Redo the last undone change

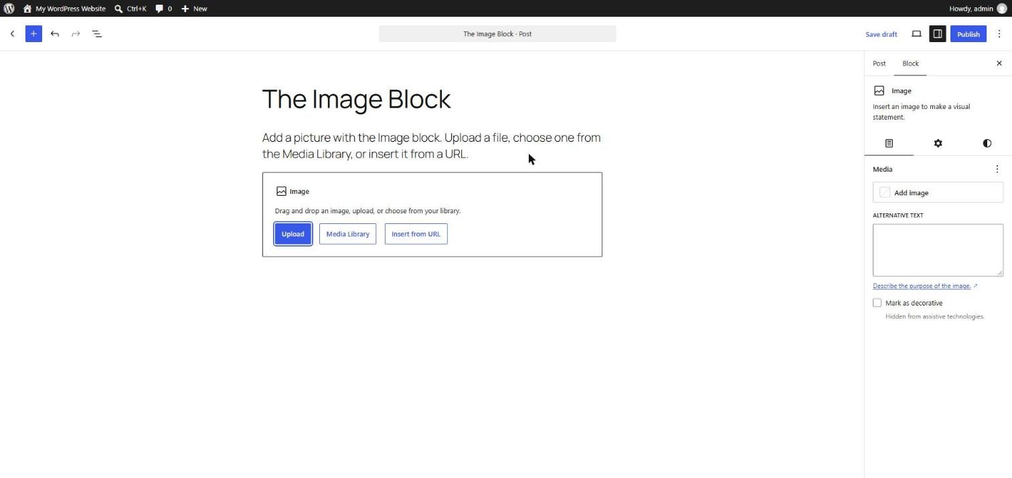coord(76,33)
